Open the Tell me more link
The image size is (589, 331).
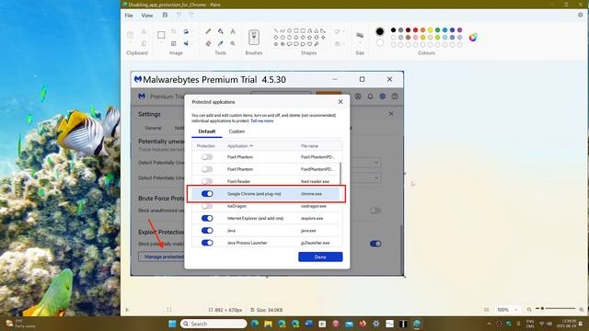coord(261,120)
